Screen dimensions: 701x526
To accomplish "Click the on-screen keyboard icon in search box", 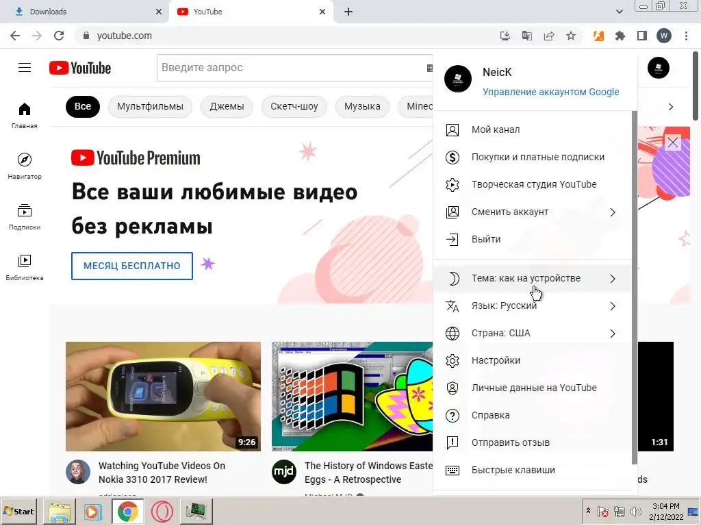I will 430,68.
